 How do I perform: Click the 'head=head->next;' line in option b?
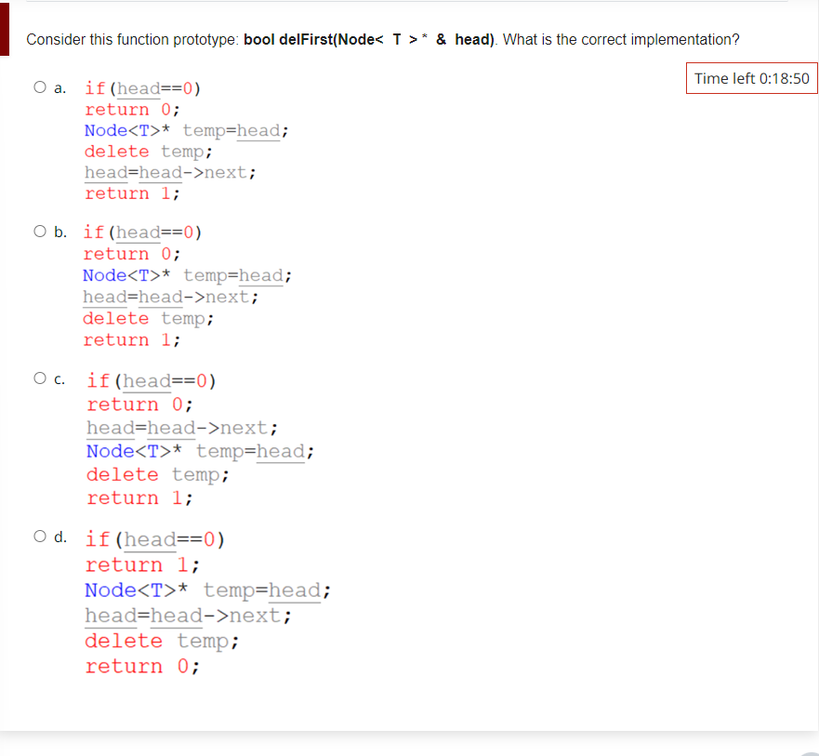(169, 297)
